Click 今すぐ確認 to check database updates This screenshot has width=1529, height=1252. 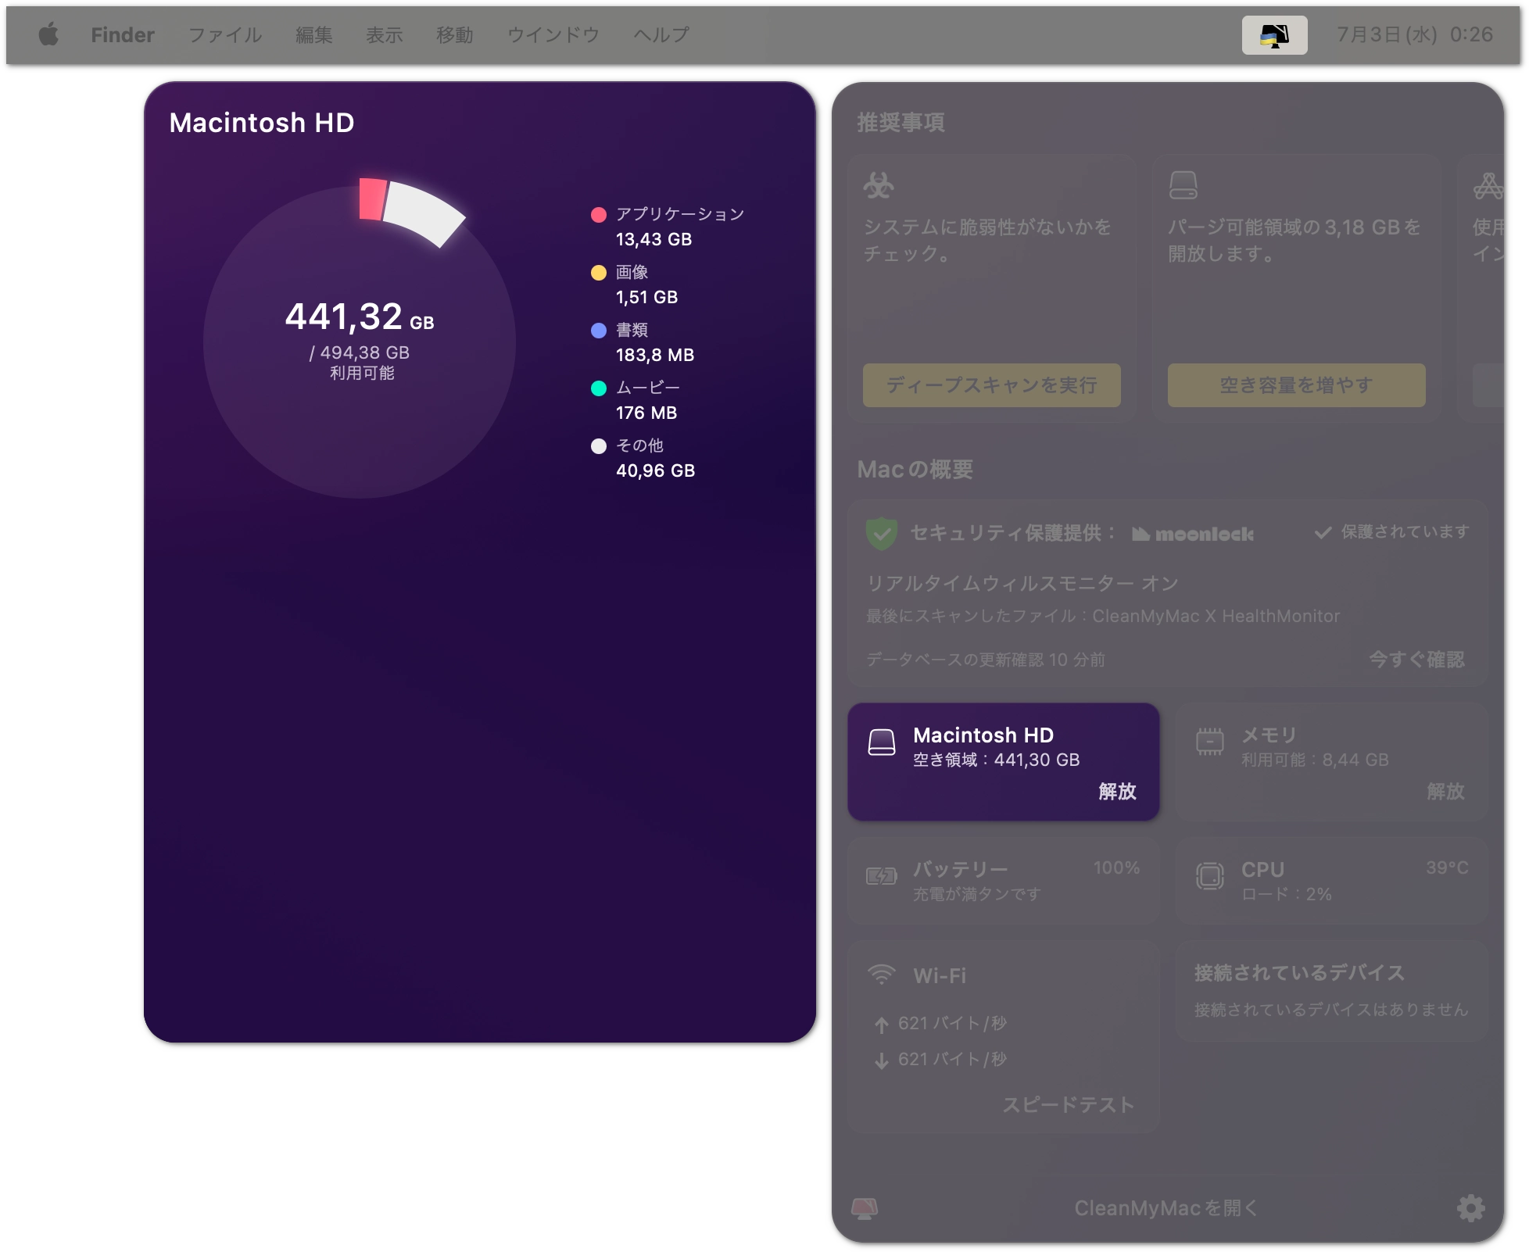(1416, 660)
